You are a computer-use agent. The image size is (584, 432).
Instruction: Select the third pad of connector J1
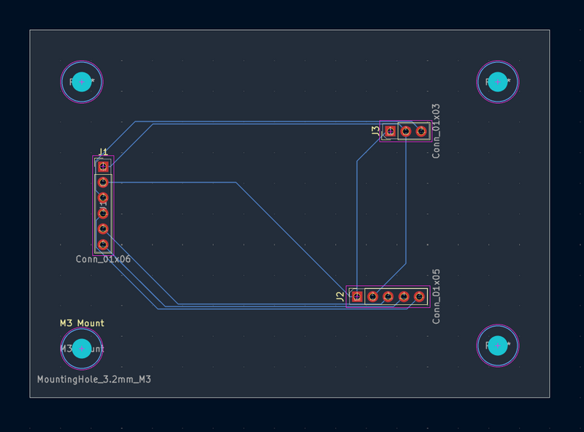click(103, 197)
